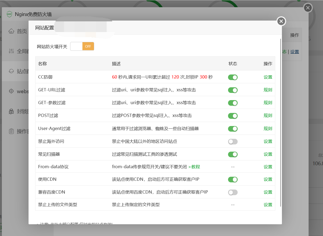Click the dialog's vertical scrollbar
This screenshot has height=236, width=323.
click(x=281, y=123)
